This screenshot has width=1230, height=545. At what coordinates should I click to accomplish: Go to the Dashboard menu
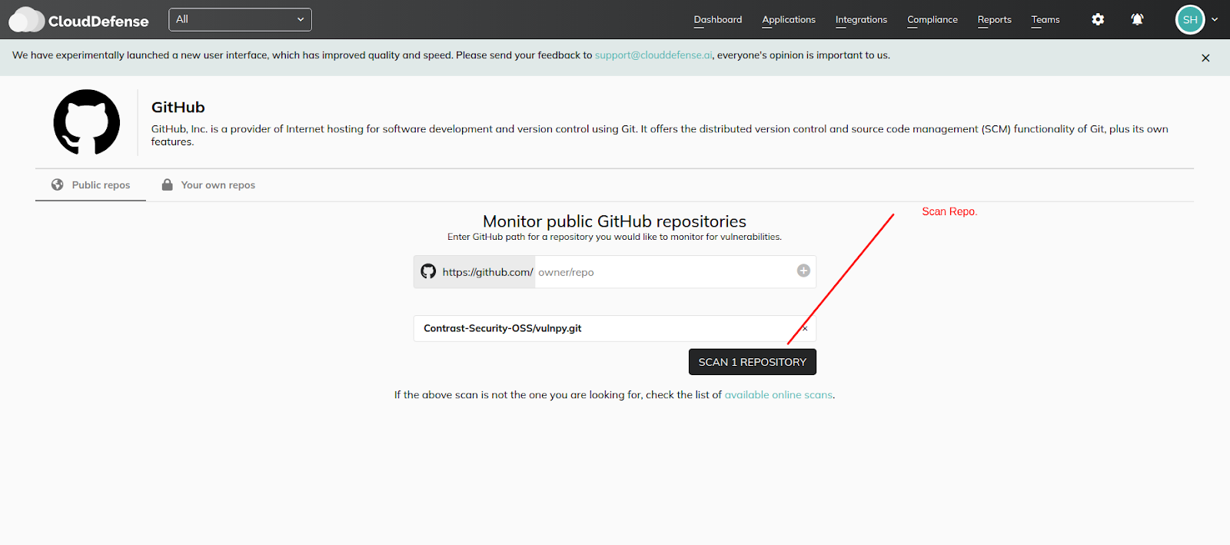(x=718, y=20)
